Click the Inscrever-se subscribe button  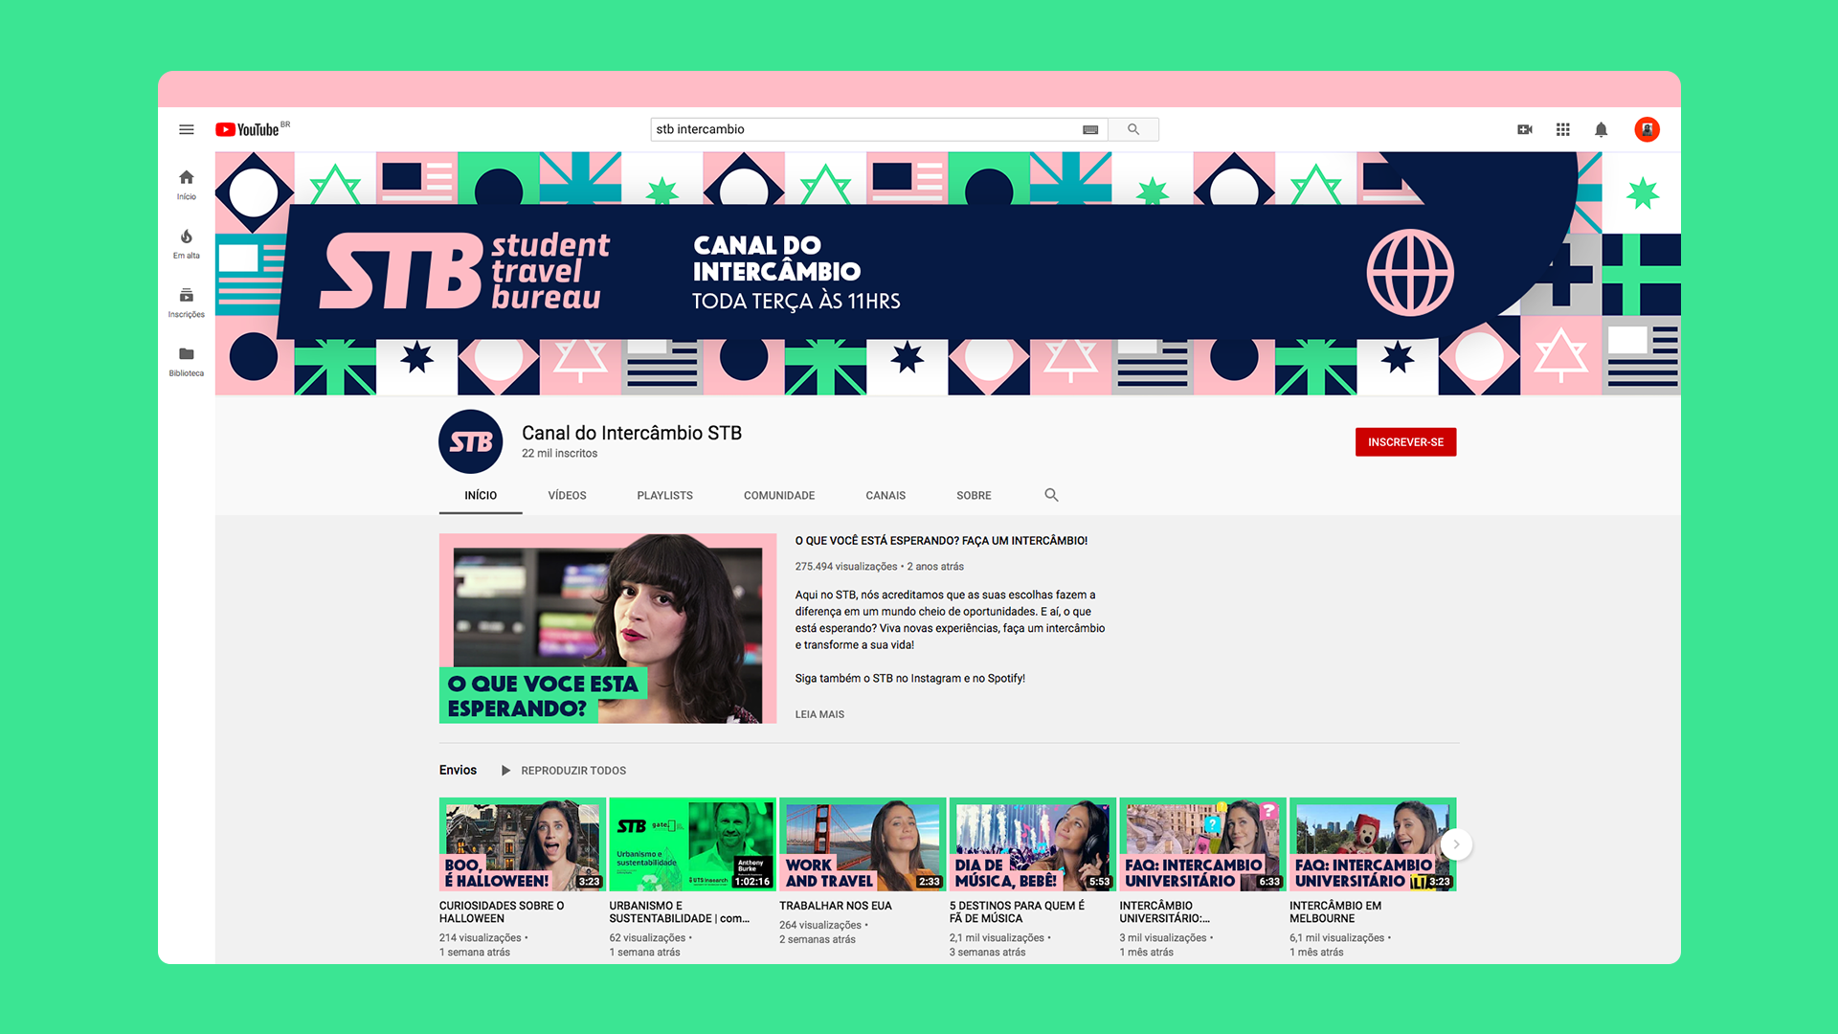tap(1405, 442)
